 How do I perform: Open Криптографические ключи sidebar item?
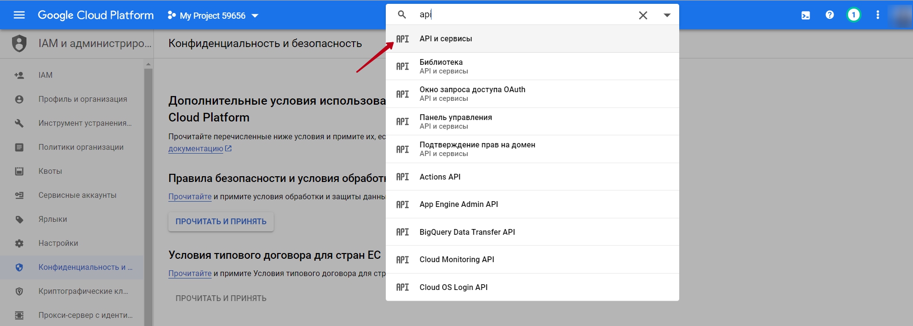pos(72,291)
